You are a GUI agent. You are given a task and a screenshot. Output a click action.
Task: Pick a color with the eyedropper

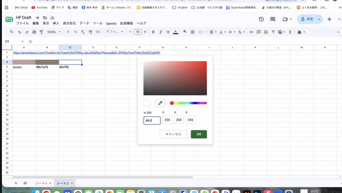tap(160, 103)
